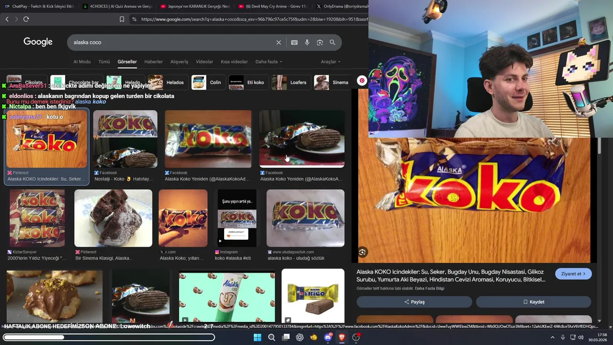Screen dimensions: 613x345
Task: Select the Sinema filter chip
Action: coord(332,82)
